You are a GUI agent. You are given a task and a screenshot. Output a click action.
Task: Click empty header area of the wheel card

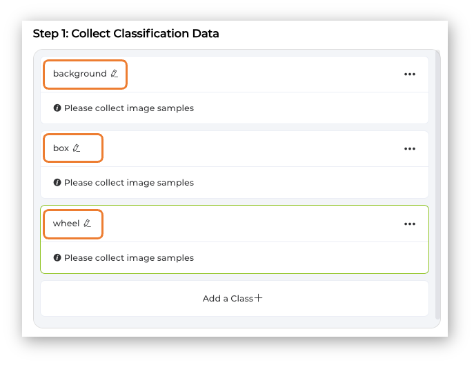coord(248,224)
